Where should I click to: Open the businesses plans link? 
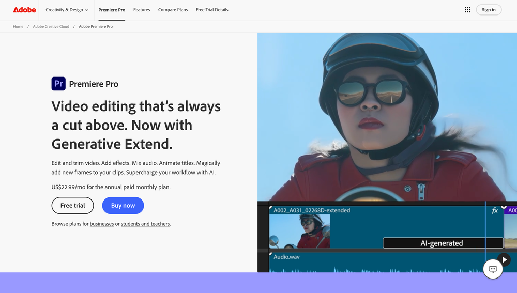102,224
